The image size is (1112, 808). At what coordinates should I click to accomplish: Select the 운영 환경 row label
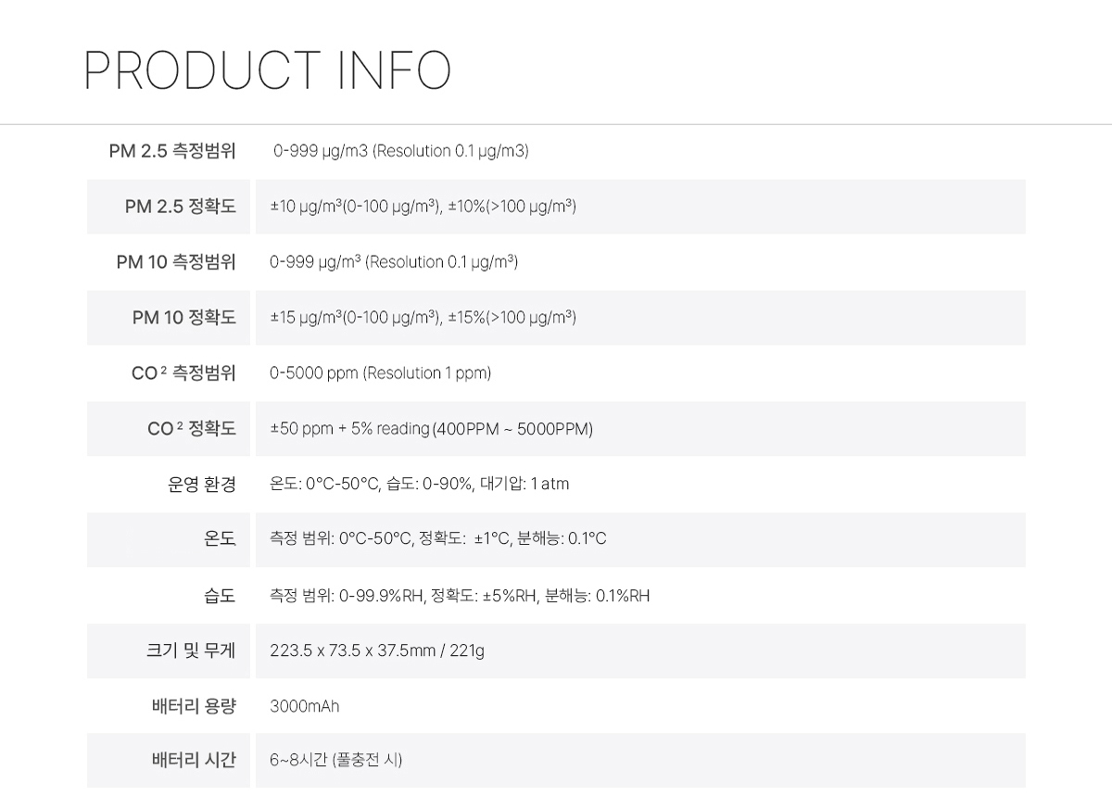click(202, 484)
